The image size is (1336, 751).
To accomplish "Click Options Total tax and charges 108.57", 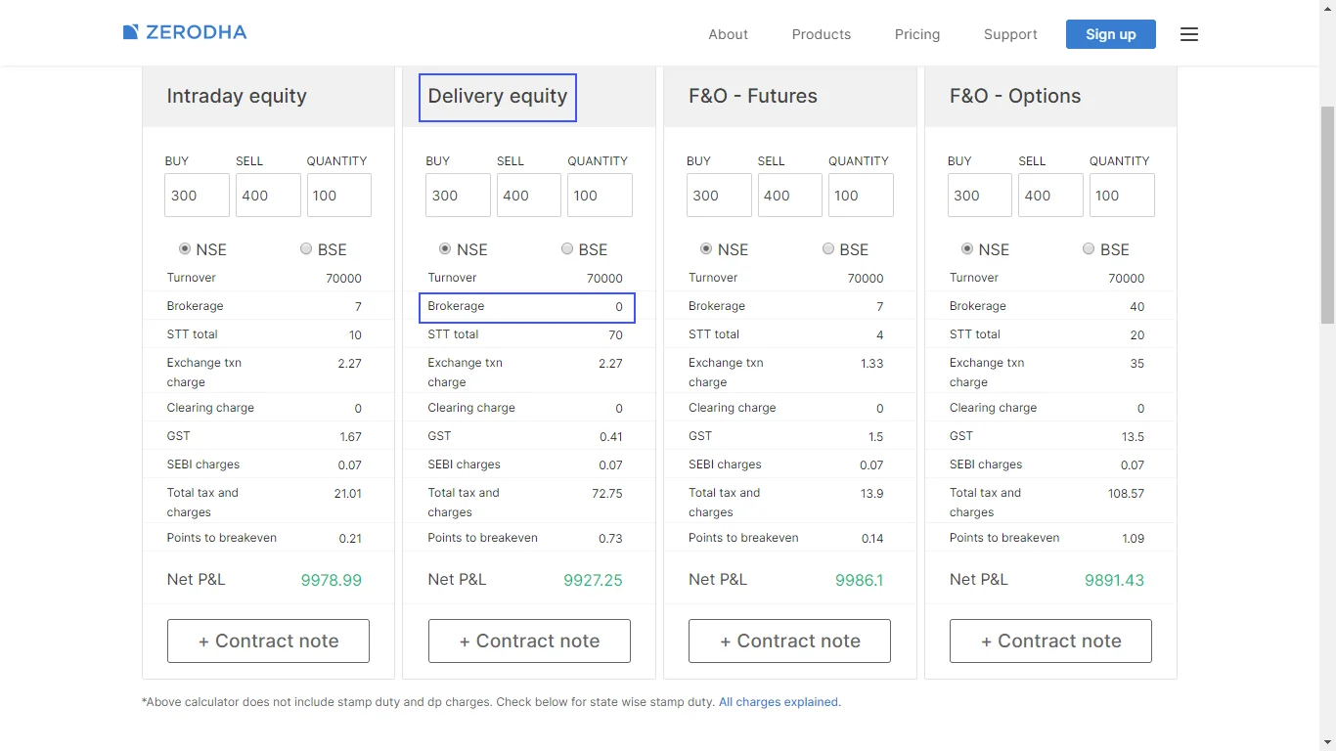I will pos(1126,494).
